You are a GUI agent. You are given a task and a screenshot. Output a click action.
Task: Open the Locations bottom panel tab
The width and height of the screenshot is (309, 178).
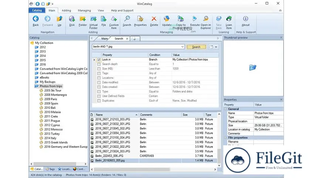(x=65, y=169)
